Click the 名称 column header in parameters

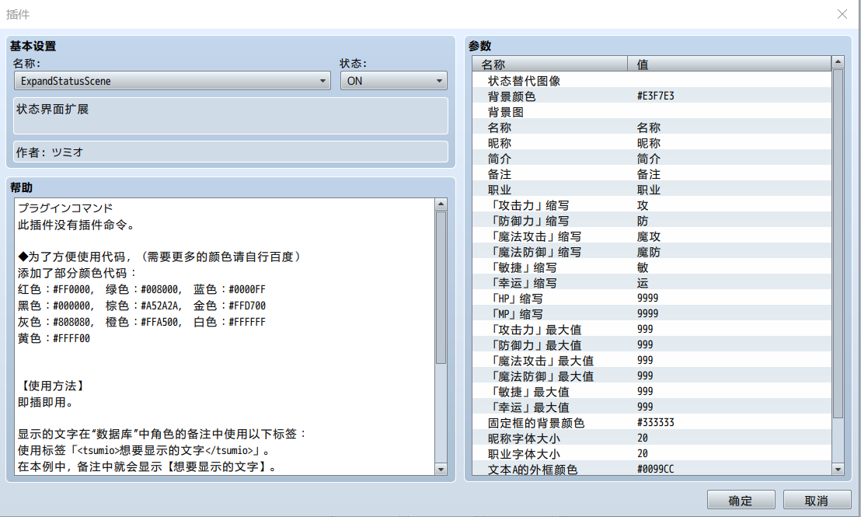pos(549,65)
